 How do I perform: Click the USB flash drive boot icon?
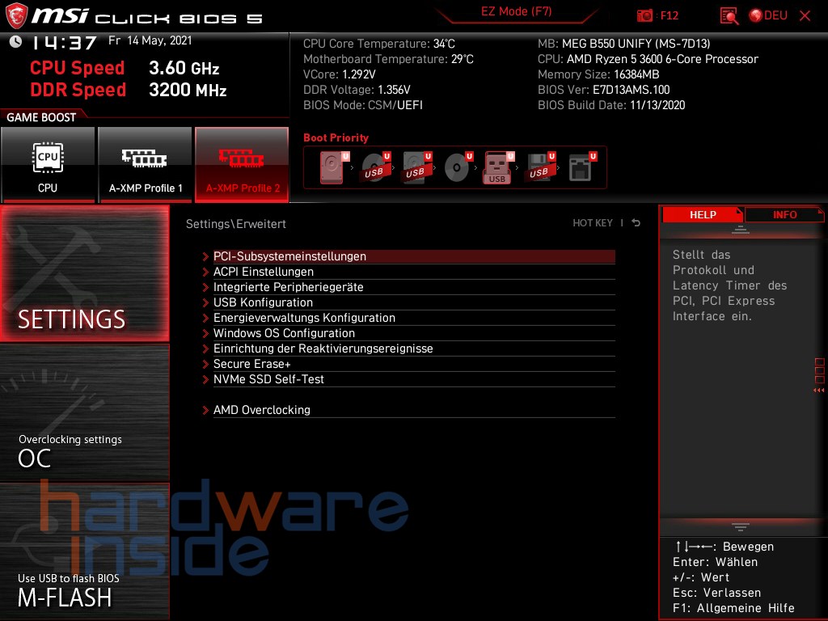pos(496,167)
